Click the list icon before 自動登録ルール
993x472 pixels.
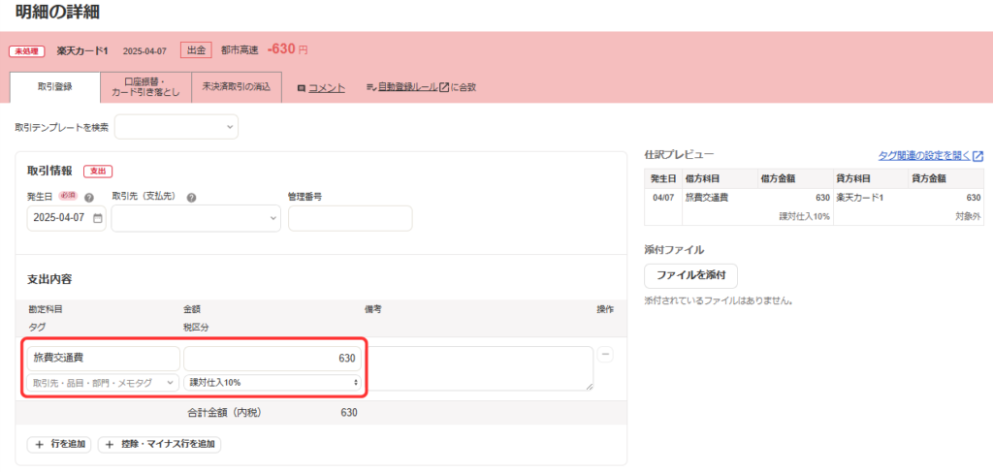click(x=371, y=87)
